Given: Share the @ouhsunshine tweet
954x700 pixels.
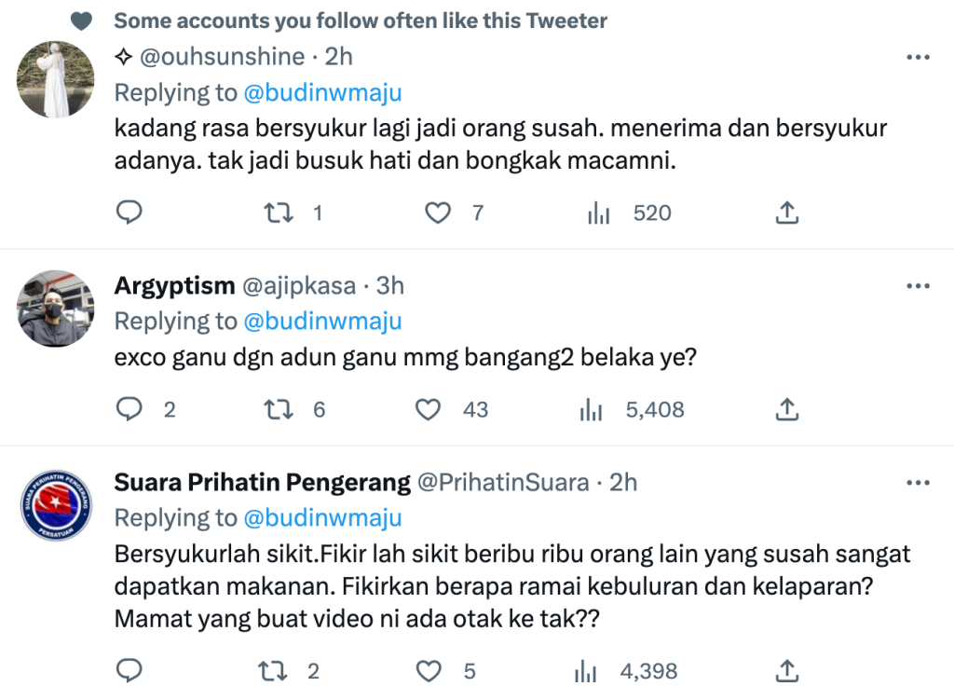Looking at the screenshot, I should [786, 213].
